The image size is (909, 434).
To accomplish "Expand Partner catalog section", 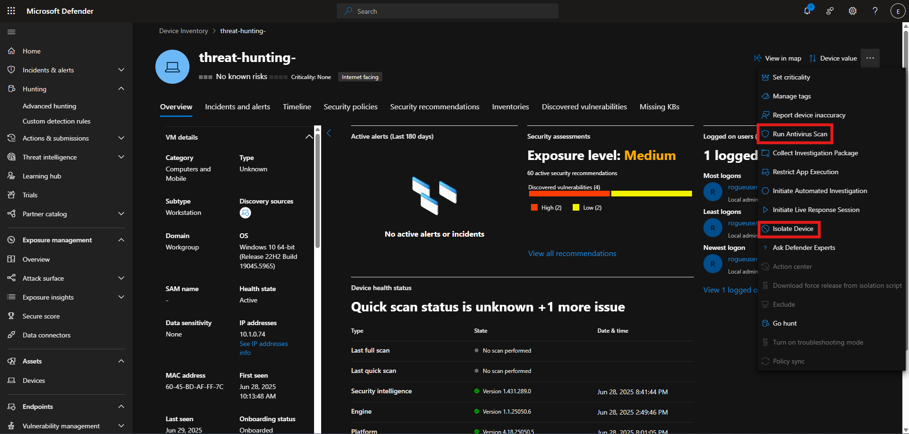I will point(121,214).
